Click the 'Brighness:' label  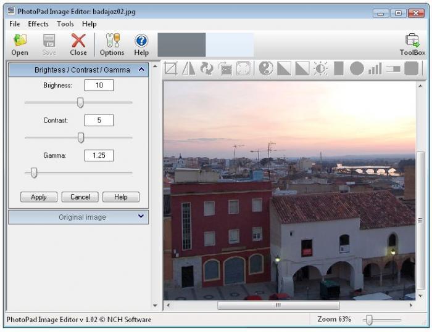tap(57, 86)
